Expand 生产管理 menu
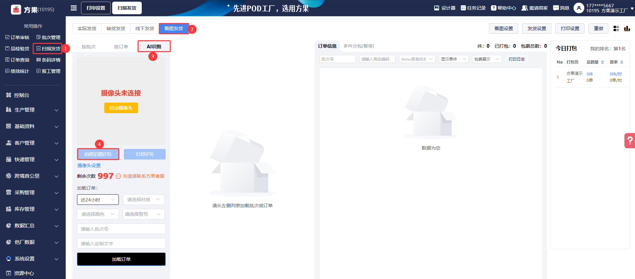635x279 pixels. pos(33,110)
